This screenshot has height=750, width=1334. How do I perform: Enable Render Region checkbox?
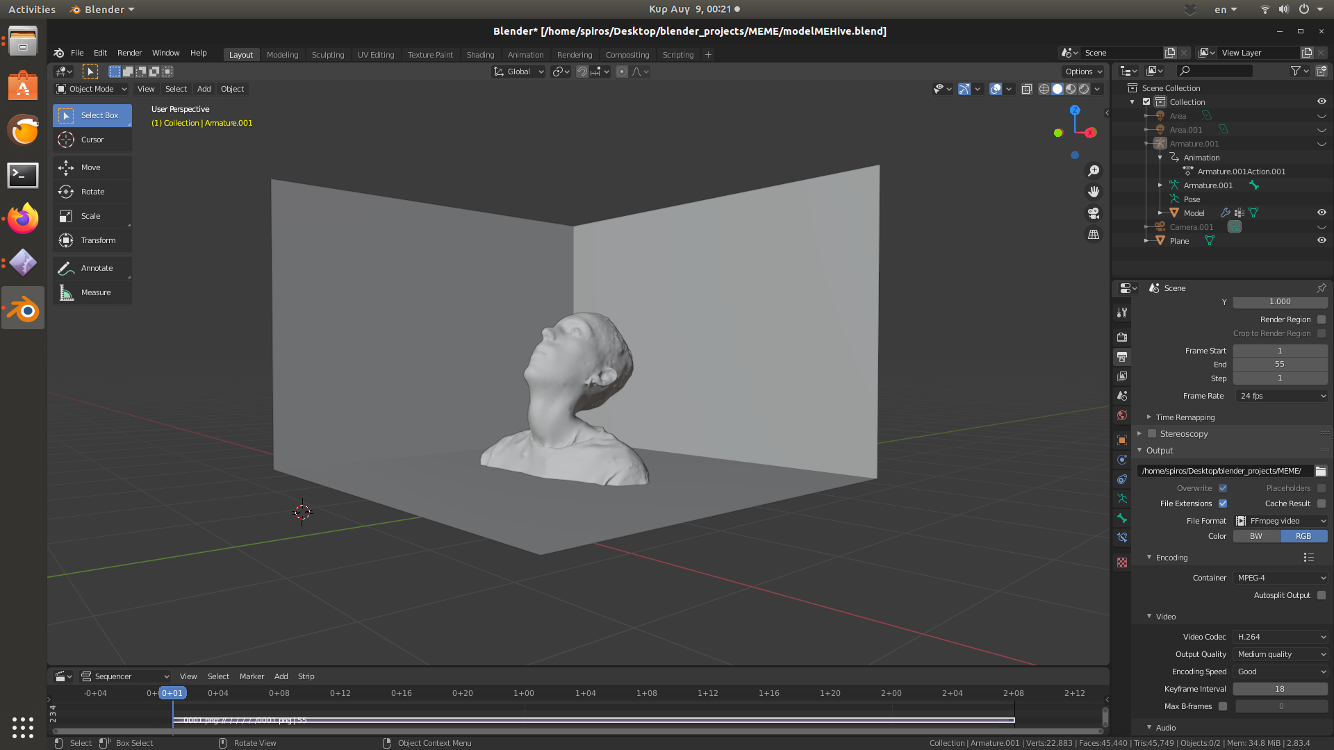(1321, 319)
